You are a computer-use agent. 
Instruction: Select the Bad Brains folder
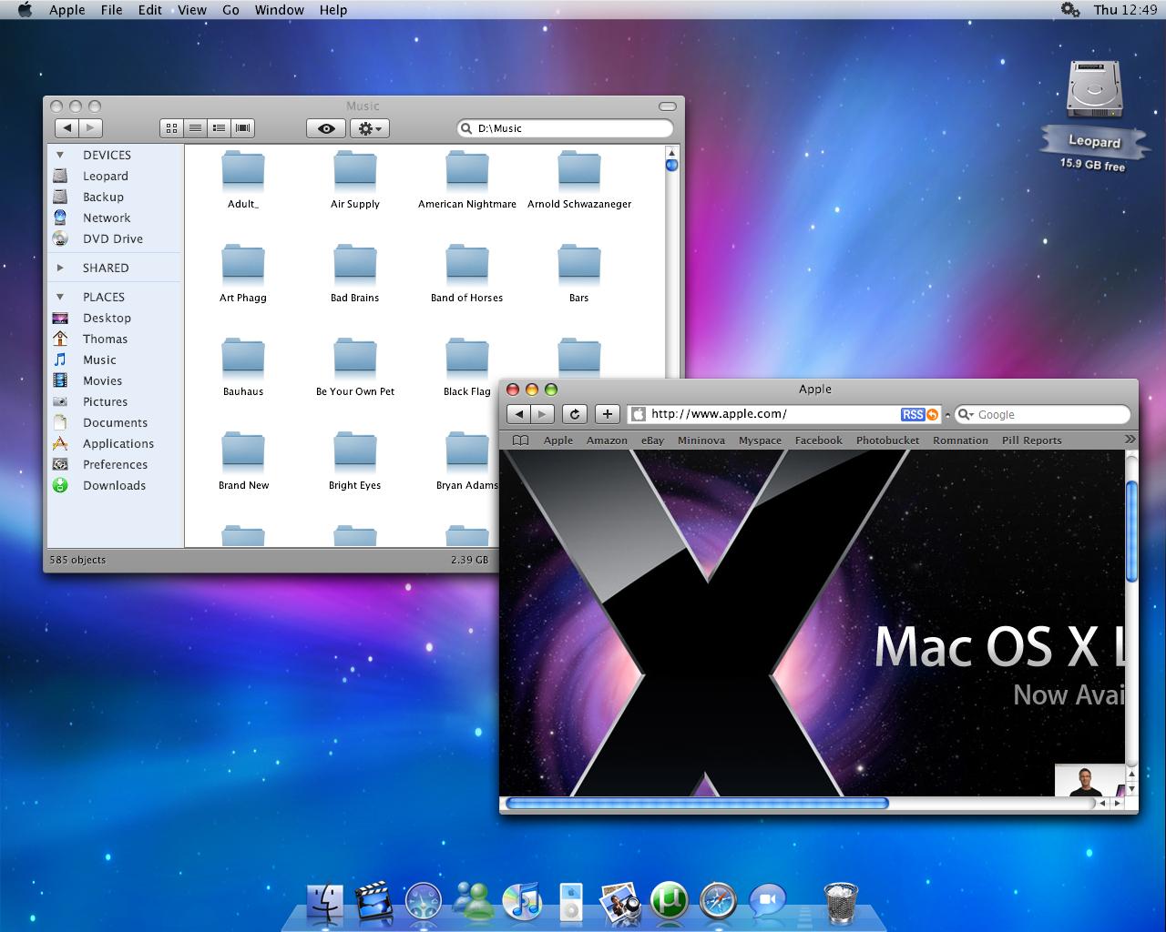355,274
